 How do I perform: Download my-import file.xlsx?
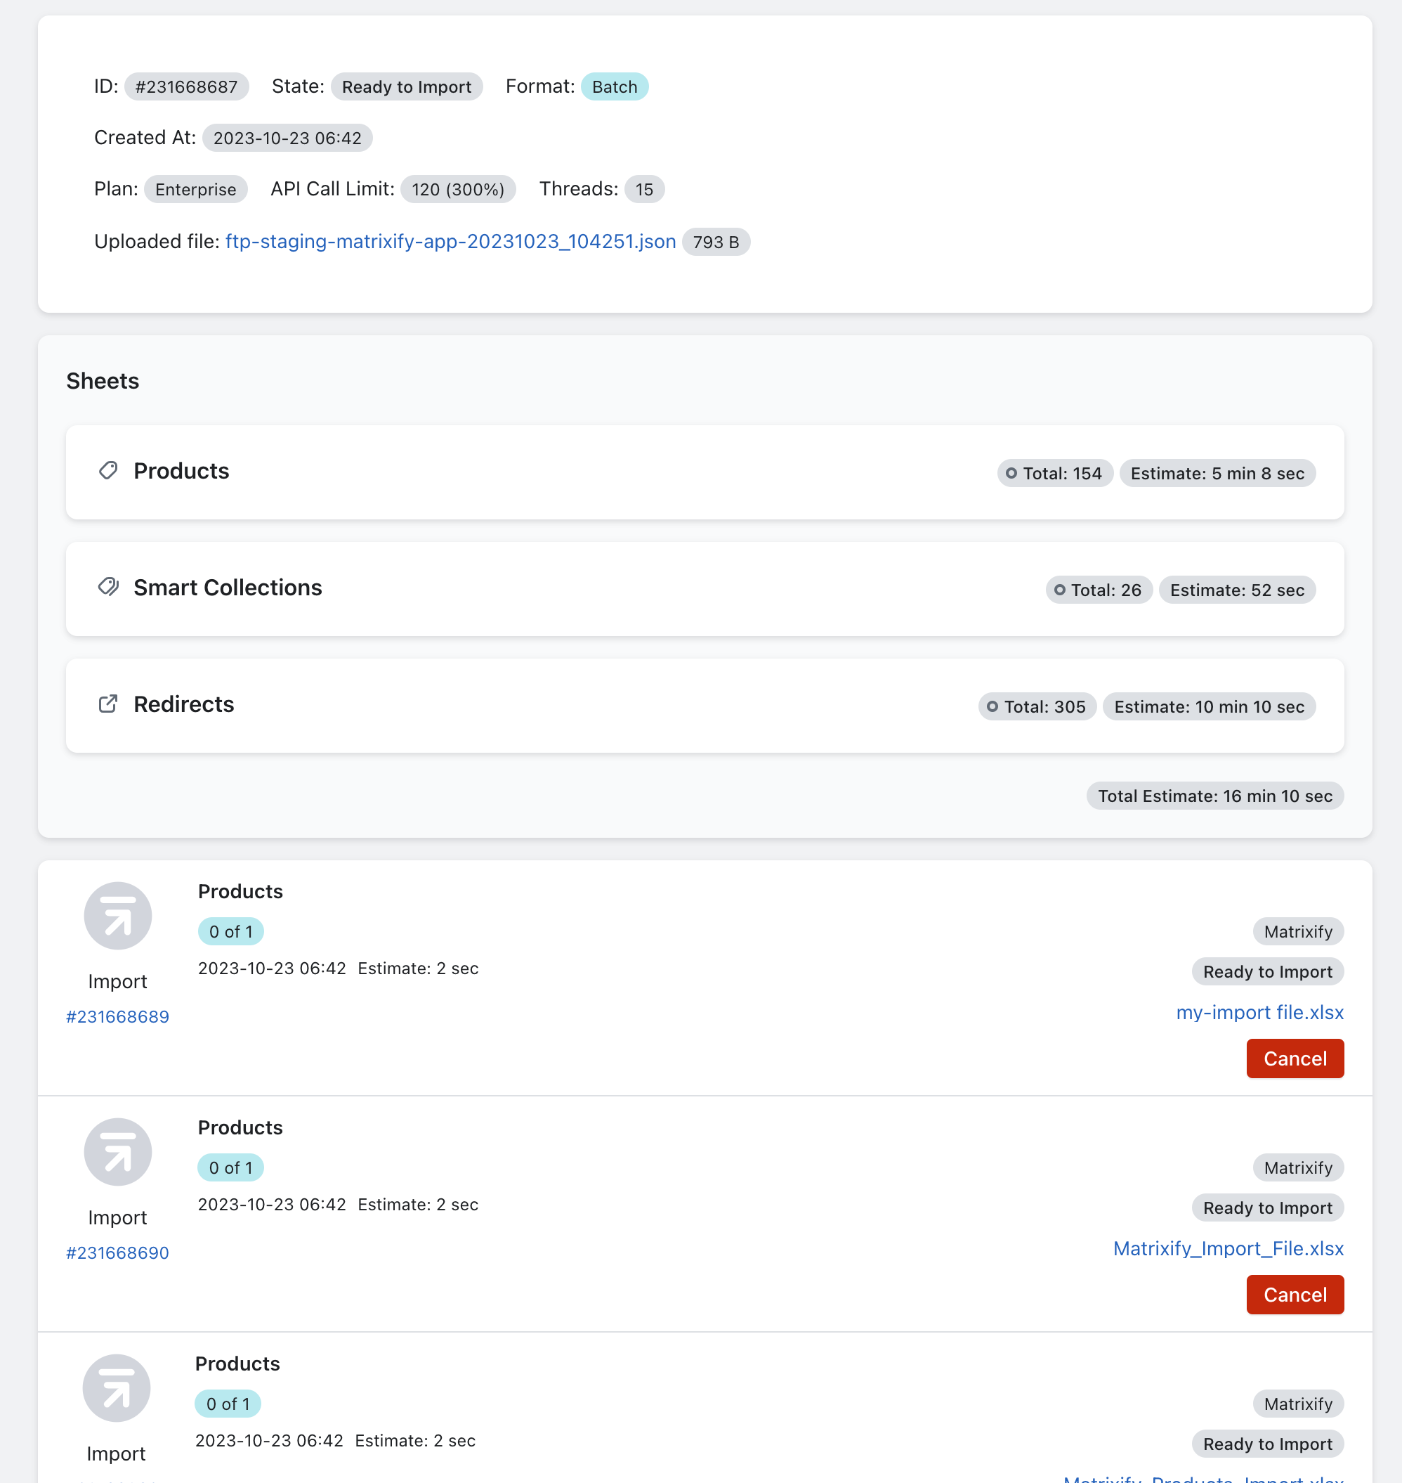point(1259,1013)
